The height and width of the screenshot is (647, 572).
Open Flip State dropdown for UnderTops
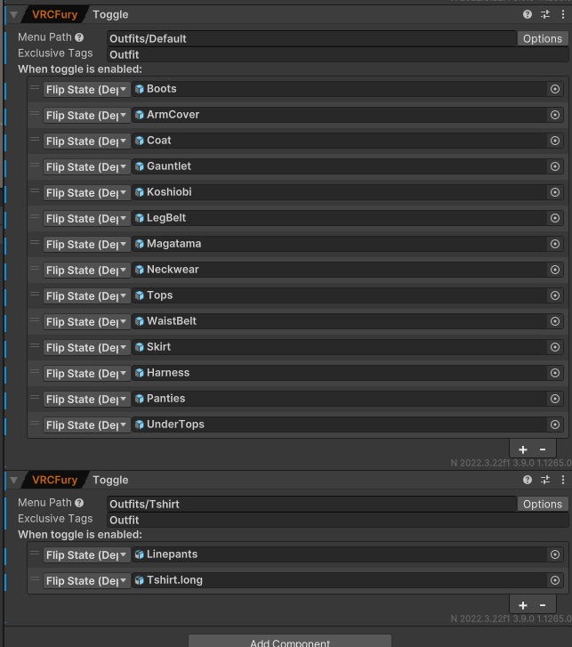[x=87, y=425]
